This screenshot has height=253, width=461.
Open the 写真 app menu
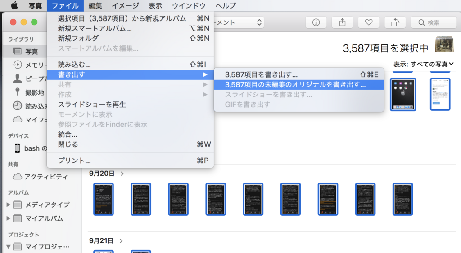coord(35,5)
